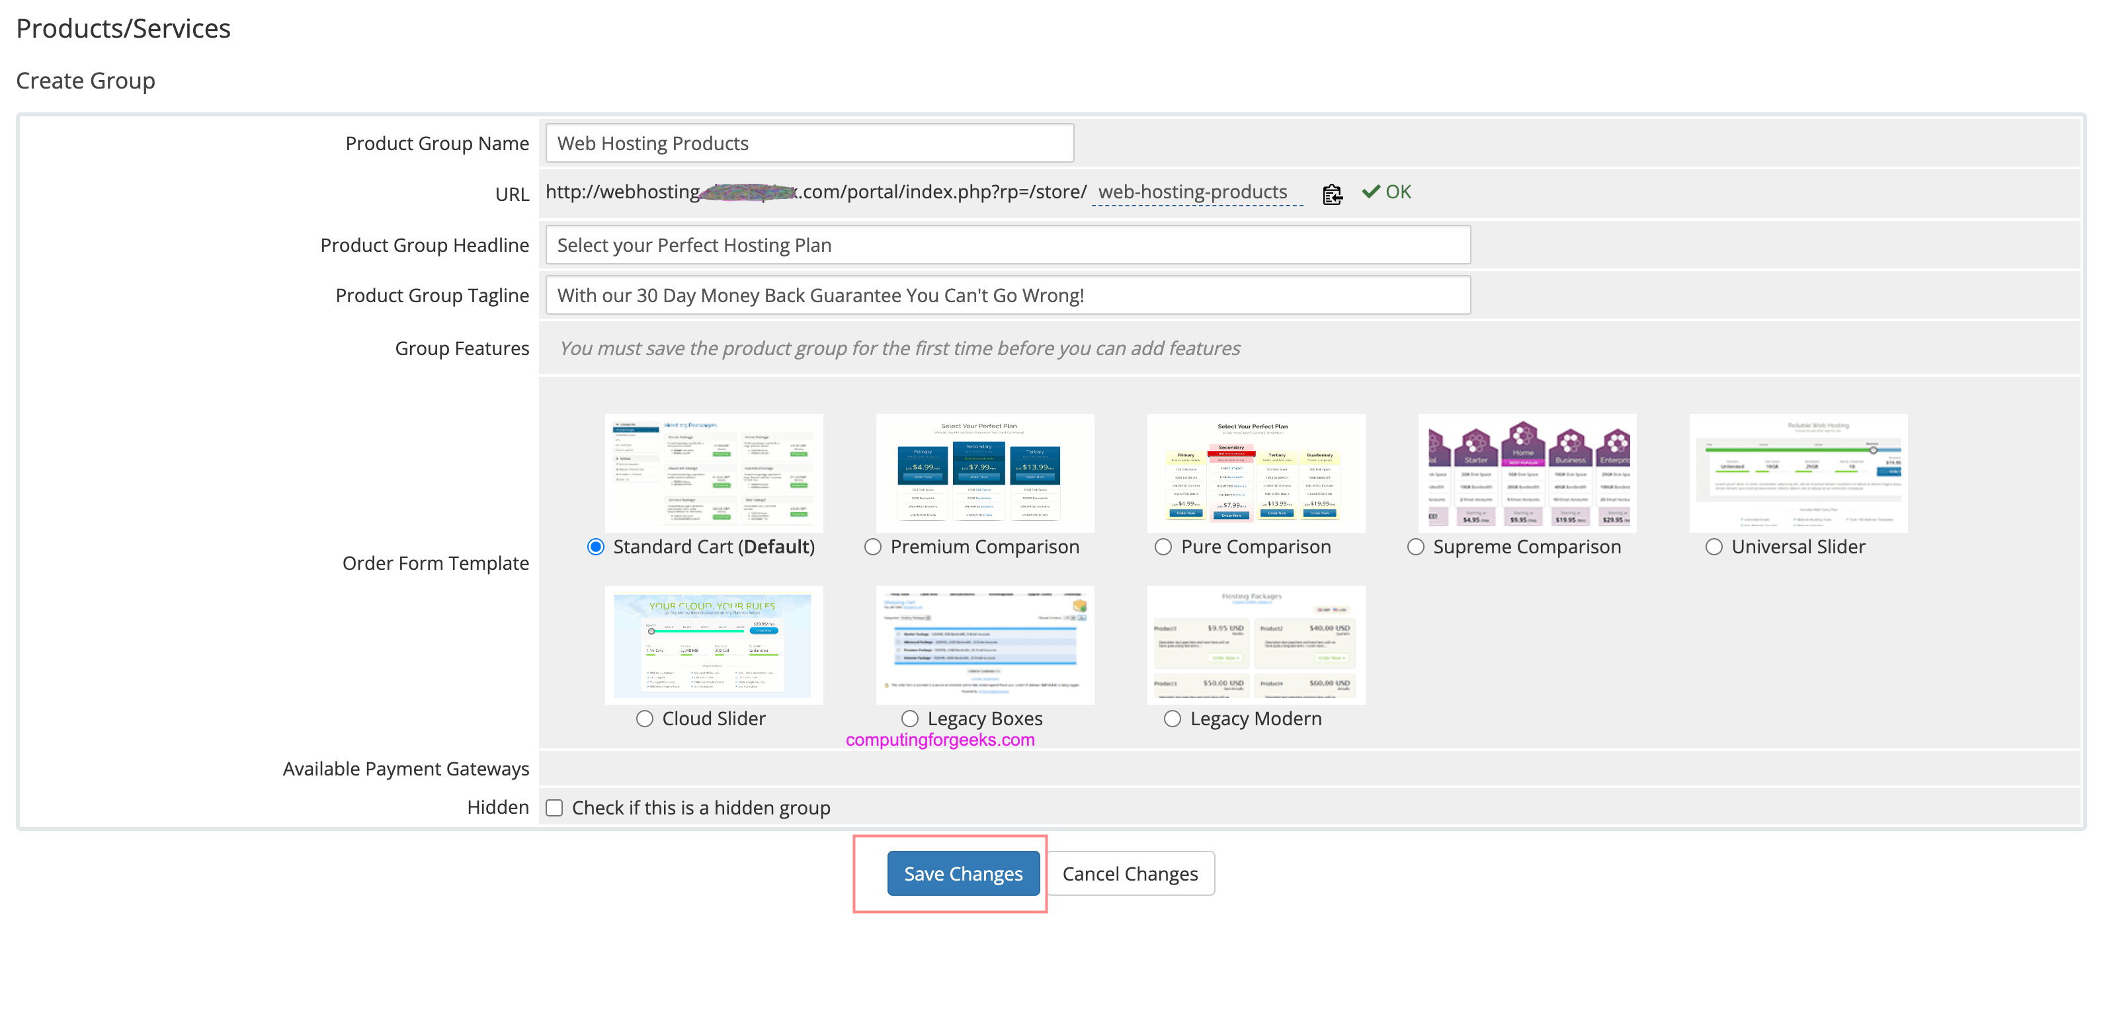Viewport: 2107px width, 1030px height.
Task: Edit the Product Group Name field
Action: (x=809, y=143)
